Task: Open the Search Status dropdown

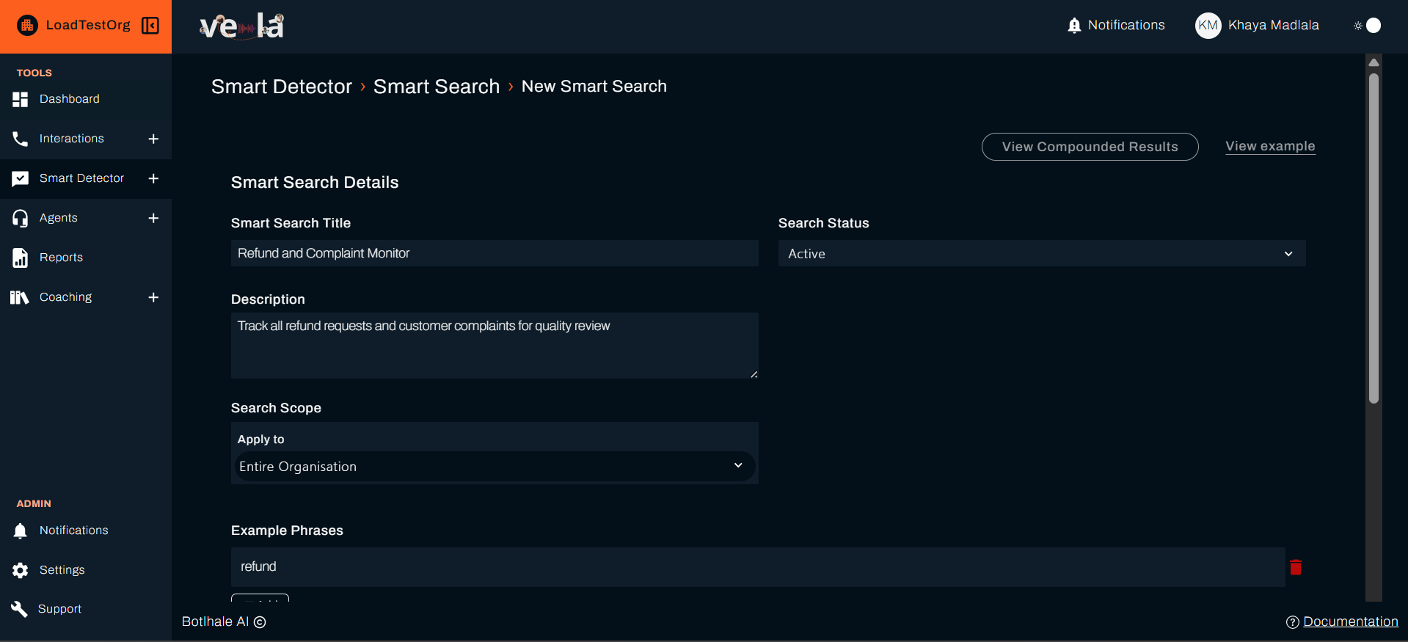Action: coord(1041,254)
